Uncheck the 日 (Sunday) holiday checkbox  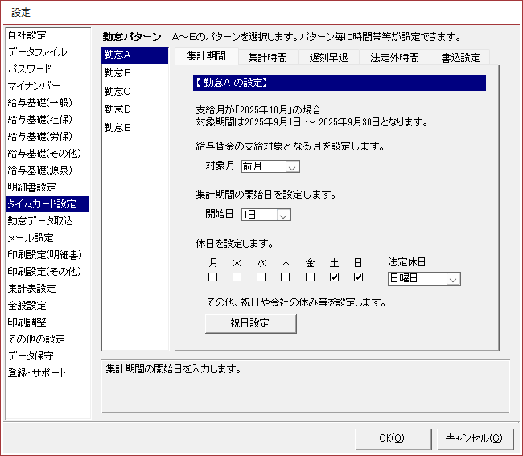tap(358, 277)
